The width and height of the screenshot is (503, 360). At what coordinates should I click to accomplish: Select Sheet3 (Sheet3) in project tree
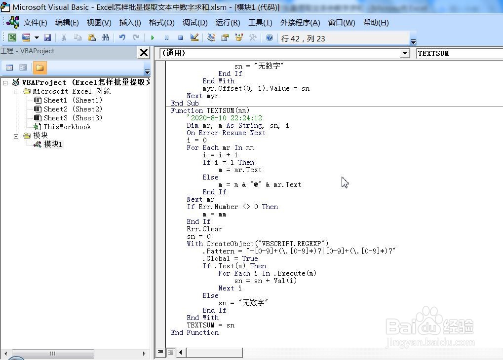click(73, 118)
